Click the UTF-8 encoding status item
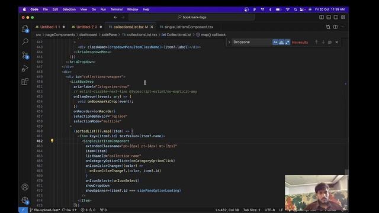Viewport: 379px width, 213px height. click(270, 210)
